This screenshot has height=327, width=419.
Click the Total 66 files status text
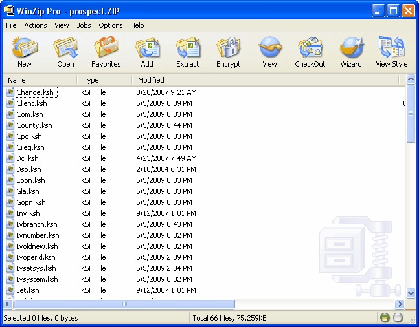pyautogui.click(x=229, y=318)
